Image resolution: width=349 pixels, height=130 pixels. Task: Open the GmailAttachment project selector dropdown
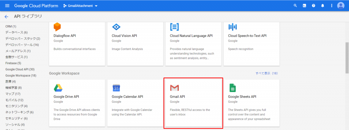coord(80,6)
